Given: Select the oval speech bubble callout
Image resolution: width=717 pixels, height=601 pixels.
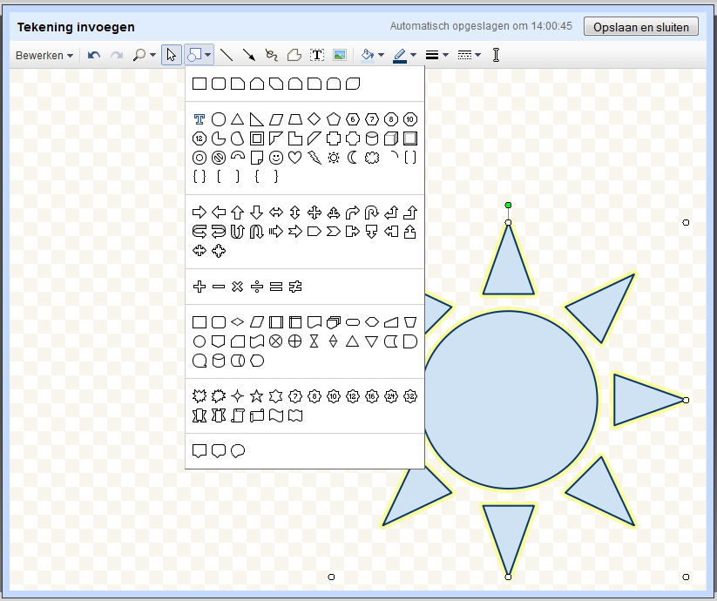Looking at the screenshot, I should pyautogui.click(x=237, y=450).
